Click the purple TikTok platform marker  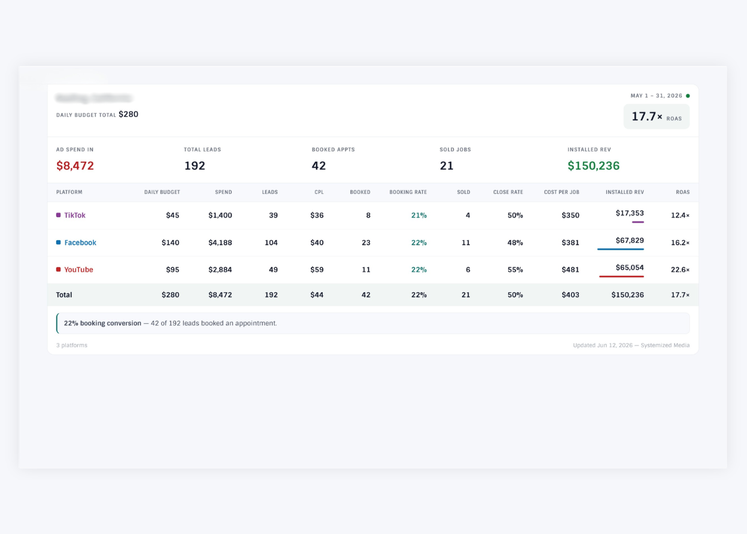58,215
